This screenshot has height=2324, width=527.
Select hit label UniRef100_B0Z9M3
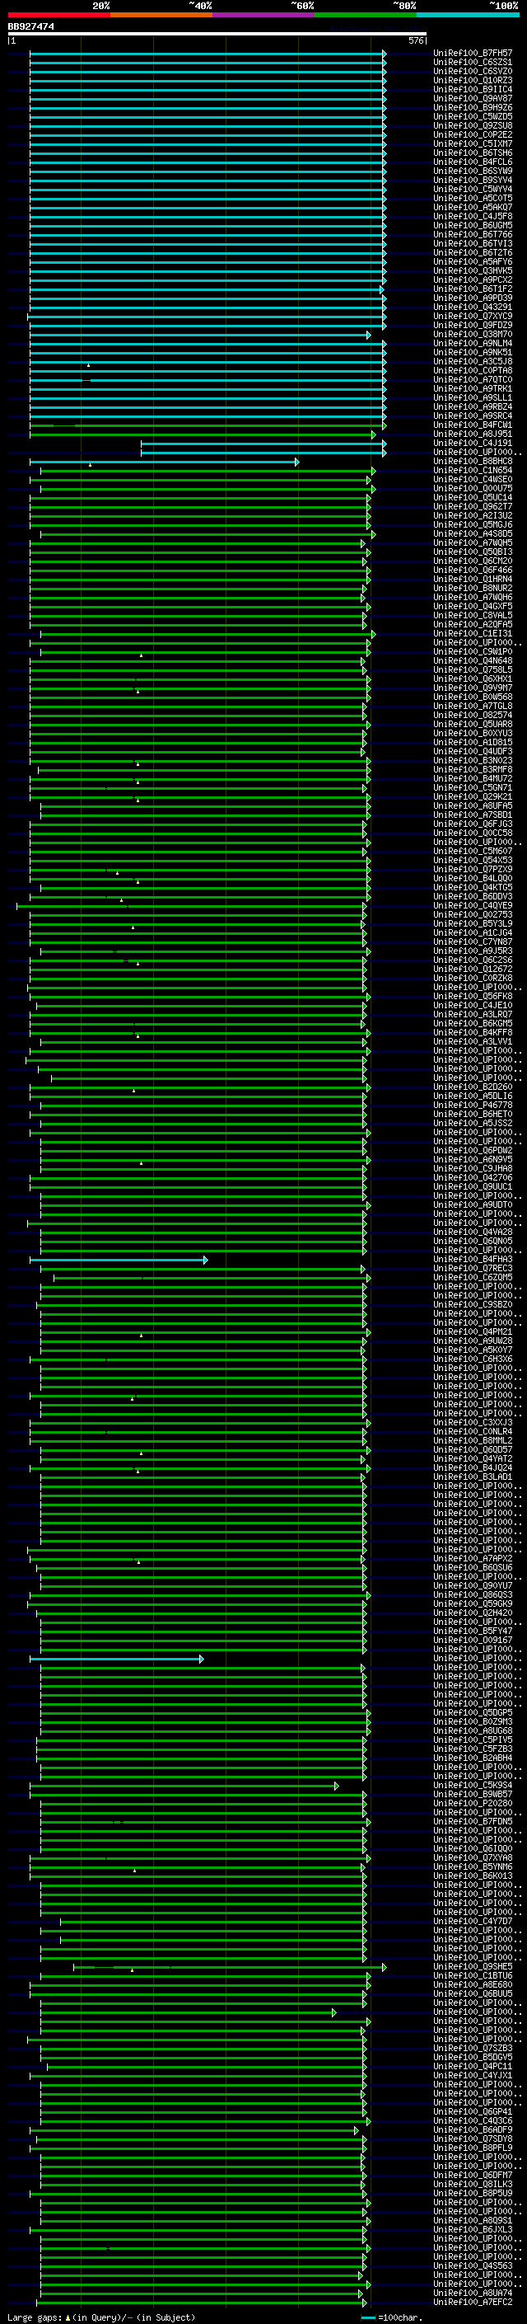pos(473,1721)
